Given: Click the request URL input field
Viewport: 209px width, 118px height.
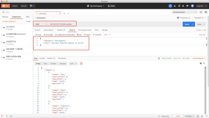Looking at the screenshot, I should (115, 24).
